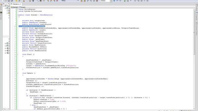Open the Properties pad on the right edge
The height and width of the screenshot is (111, 198).
tap(197, 16)
